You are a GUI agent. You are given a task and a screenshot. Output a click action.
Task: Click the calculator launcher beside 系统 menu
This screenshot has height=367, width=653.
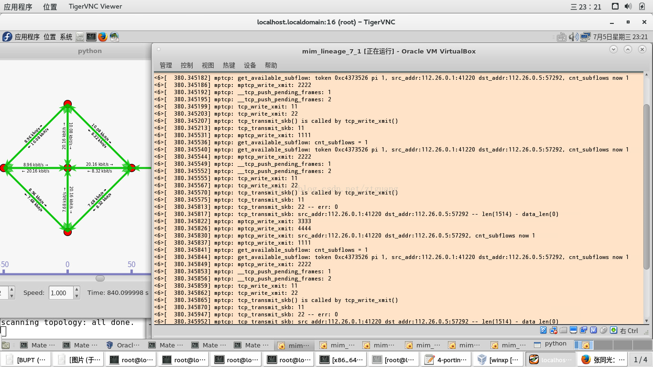[x=80, y=37]
